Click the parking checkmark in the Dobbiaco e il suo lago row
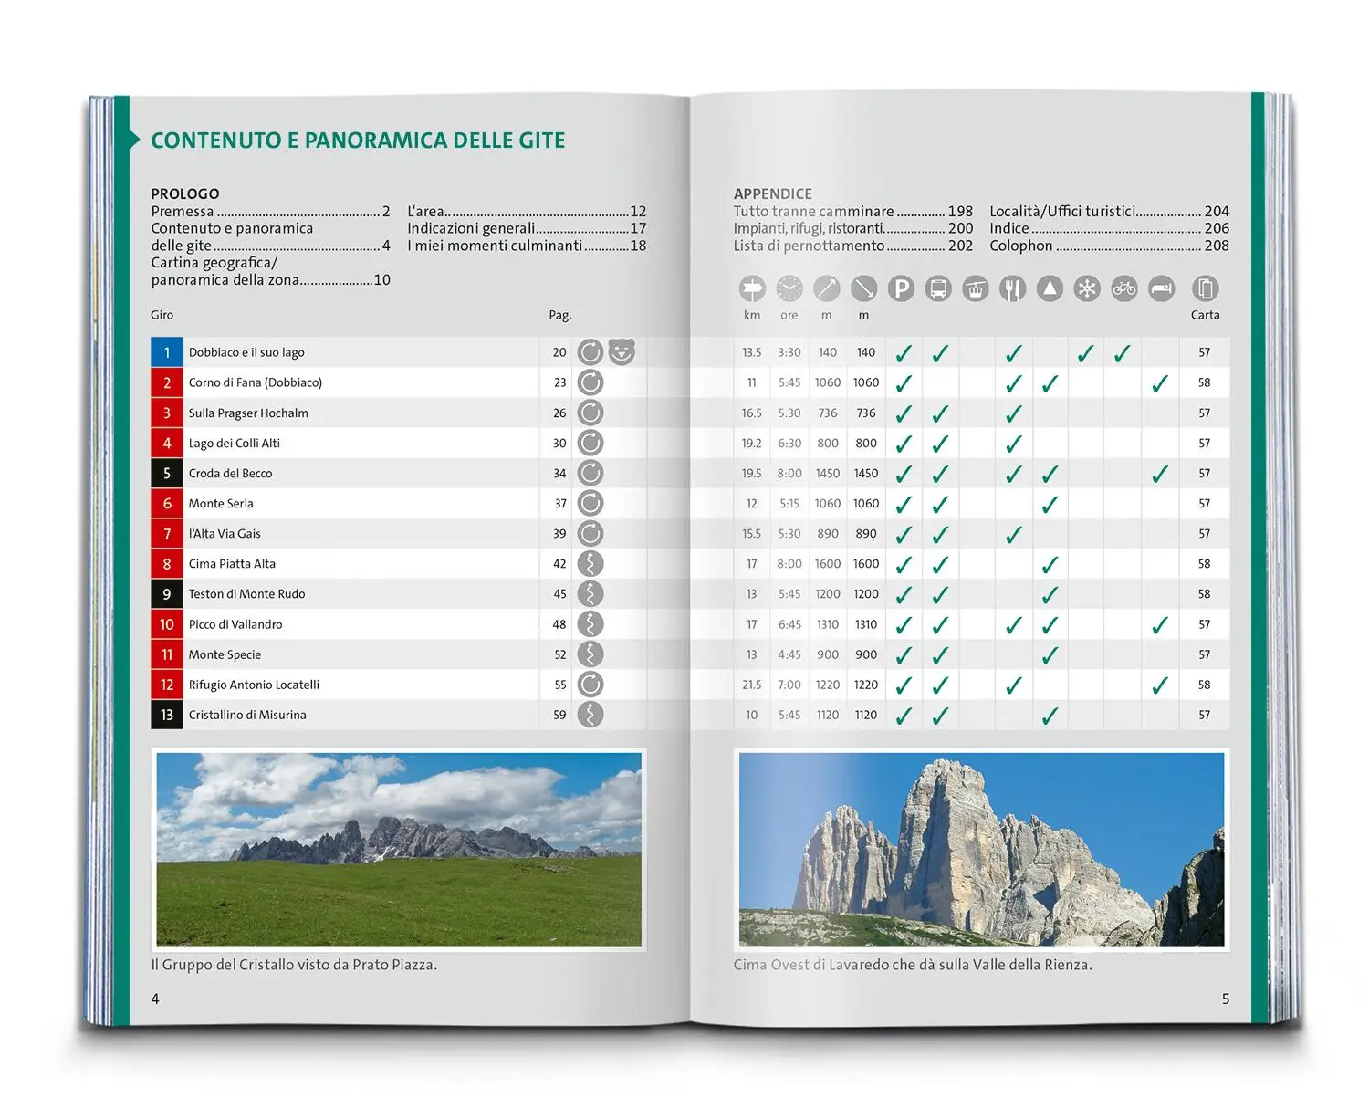This screenshot has width=1369, height=1119. (x=904, y=353)
